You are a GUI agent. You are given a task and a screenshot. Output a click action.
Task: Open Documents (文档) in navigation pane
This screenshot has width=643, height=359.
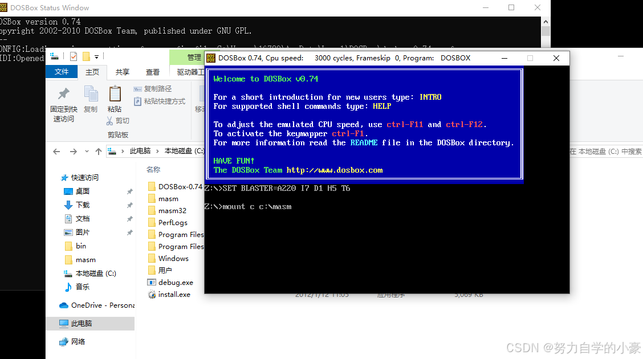point(77,219)
